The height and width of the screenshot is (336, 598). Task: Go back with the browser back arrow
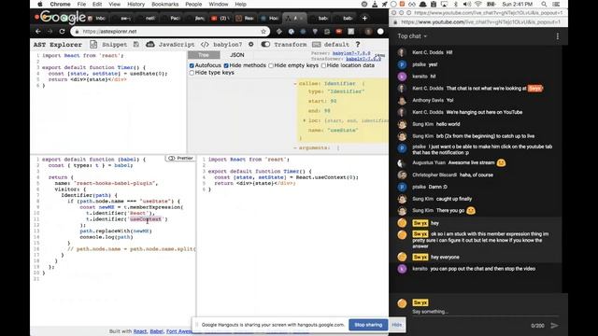[37, 31]
